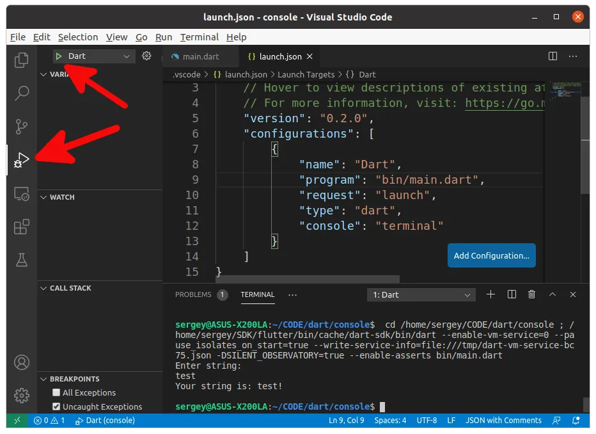Collapse the Variables section
The height and width of the screenshot is (434, 596).
coord(43,74)
